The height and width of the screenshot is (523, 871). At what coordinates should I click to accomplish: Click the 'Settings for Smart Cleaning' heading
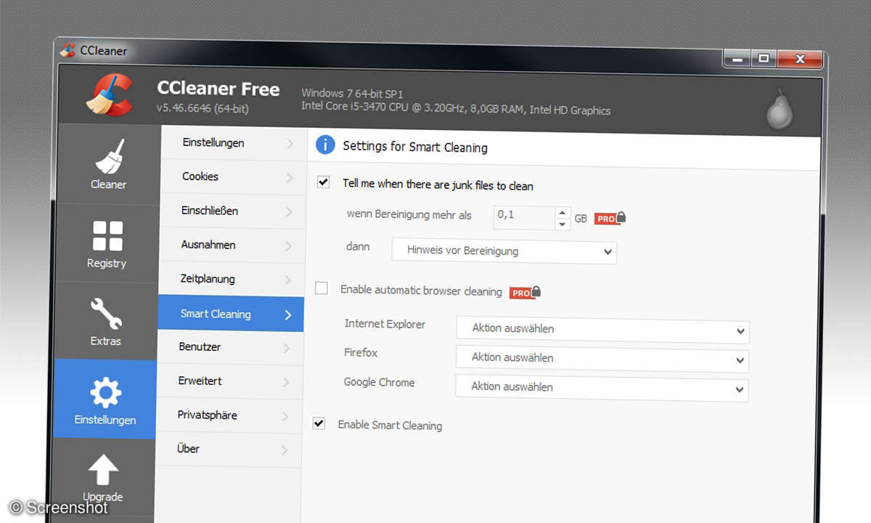coord(415,147)
